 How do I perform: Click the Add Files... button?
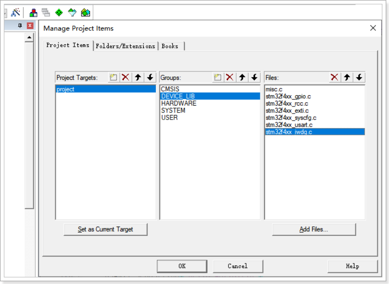coord(314,229)
